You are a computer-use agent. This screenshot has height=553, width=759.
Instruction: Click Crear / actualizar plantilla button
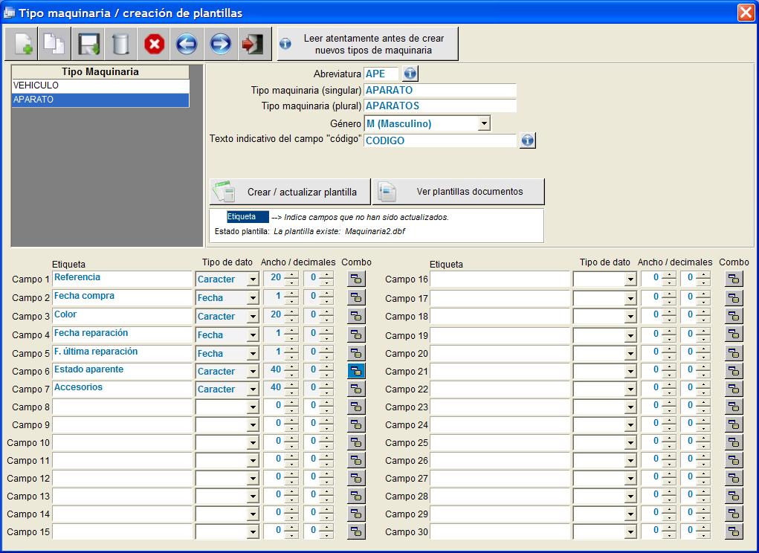(x=290, y=192)
